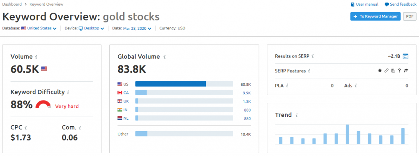Export the report with the PDF button

(410, 16)
